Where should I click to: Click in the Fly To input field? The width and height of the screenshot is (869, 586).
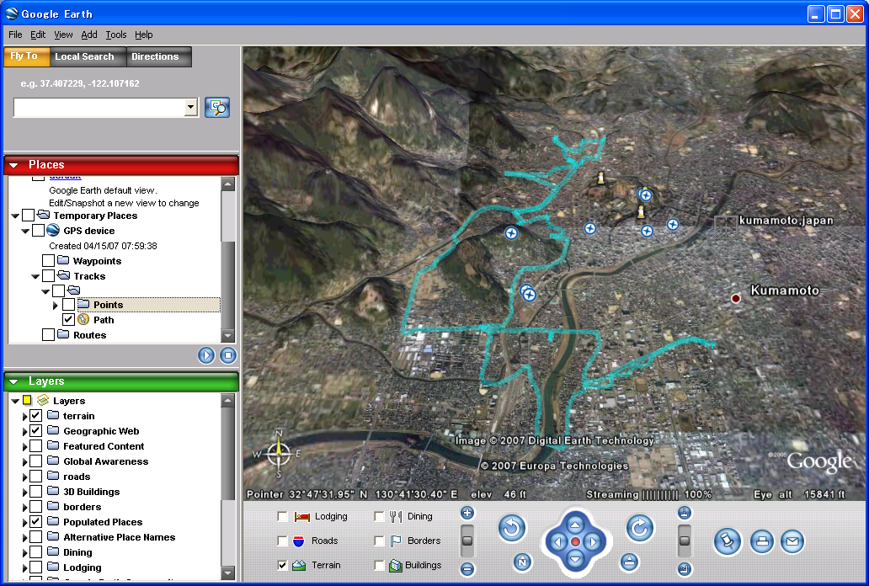pyautogui.click(x=98, y=107)
